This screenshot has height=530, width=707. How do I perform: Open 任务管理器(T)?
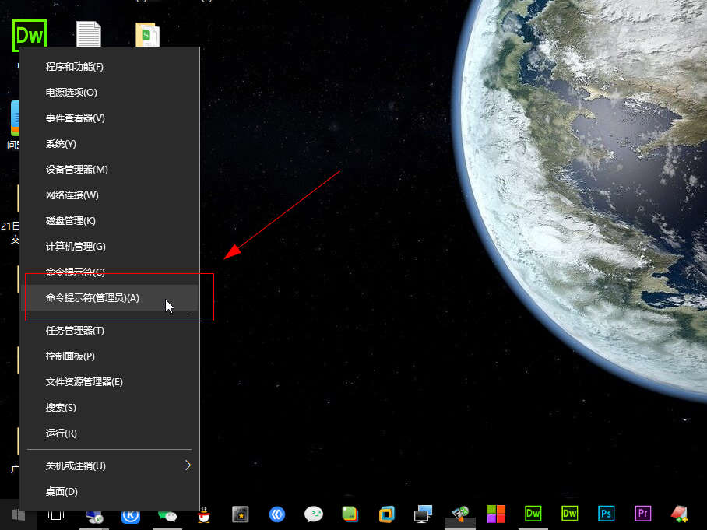tap(109, 330)
